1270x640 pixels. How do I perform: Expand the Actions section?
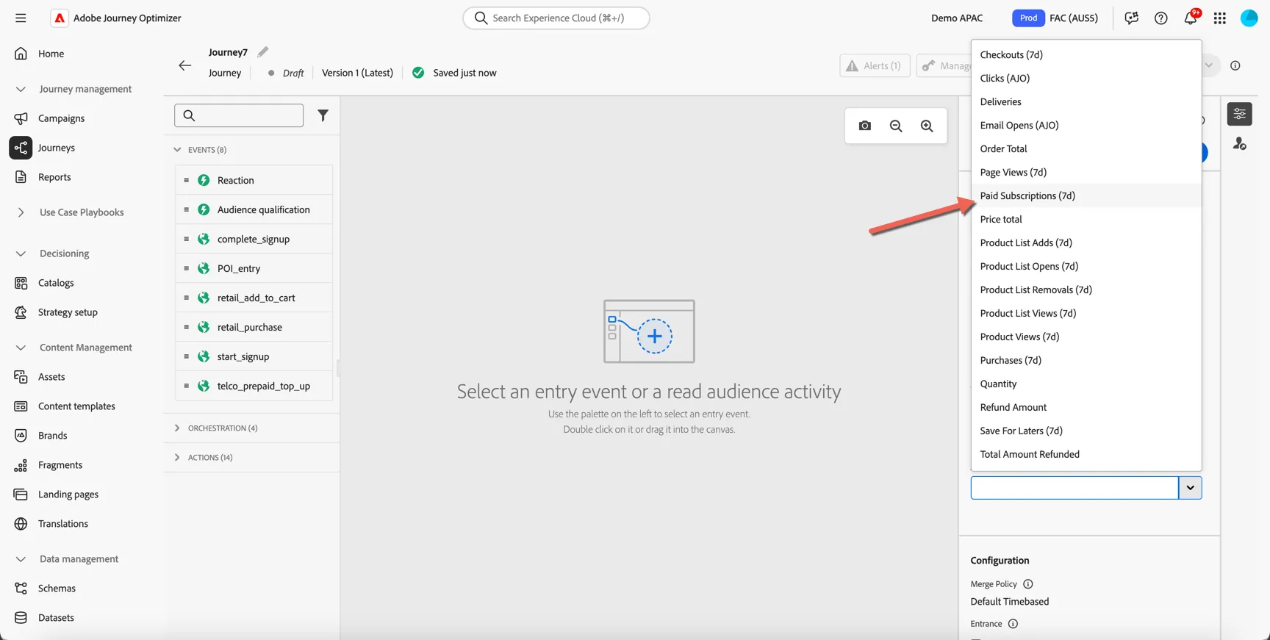177,458
